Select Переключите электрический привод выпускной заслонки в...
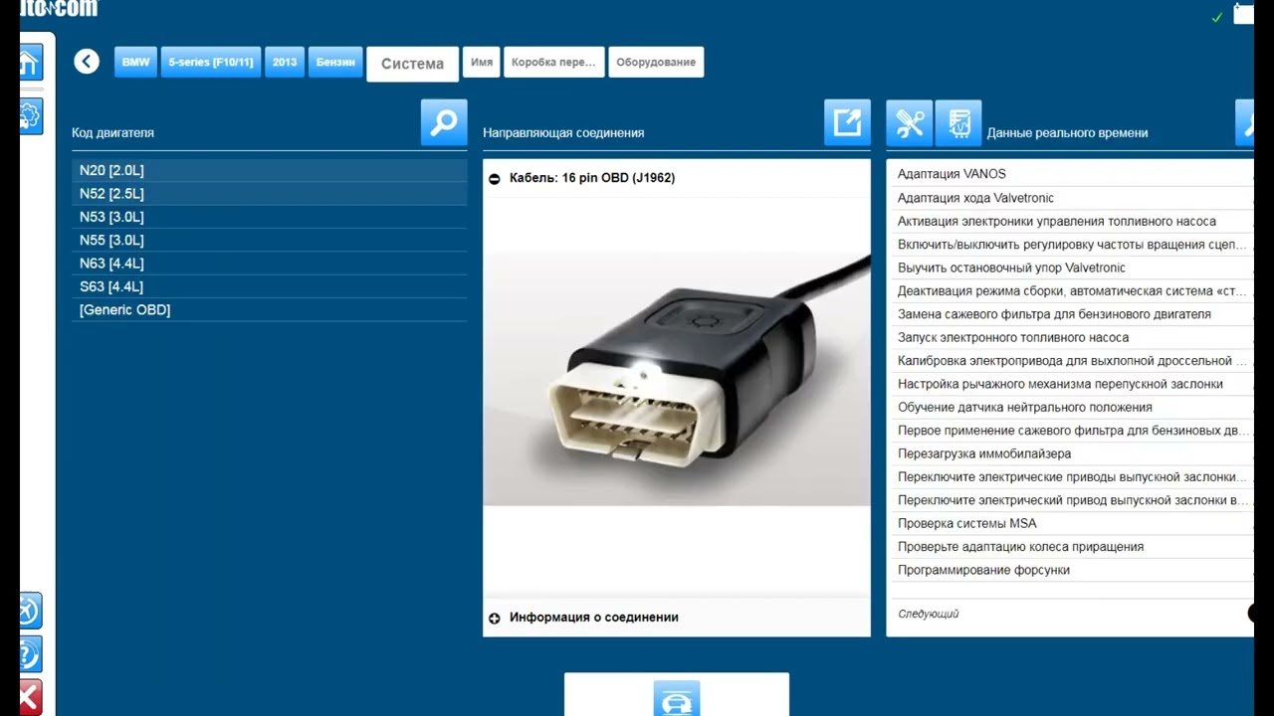The height and width of the screenshot is (716, 1274). (1070, 500)
